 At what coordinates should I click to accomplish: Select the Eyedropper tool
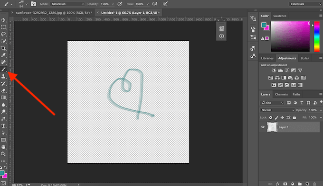click(3, 55)
